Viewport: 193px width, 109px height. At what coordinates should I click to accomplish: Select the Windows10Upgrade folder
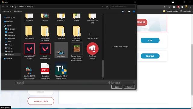pos(93,19)
